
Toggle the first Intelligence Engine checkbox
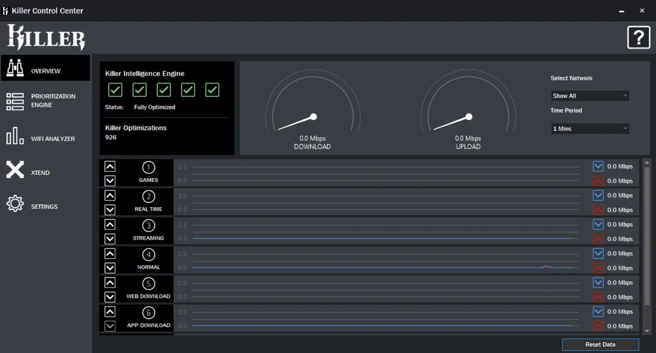pyautogui.click(x=115, y=90)
